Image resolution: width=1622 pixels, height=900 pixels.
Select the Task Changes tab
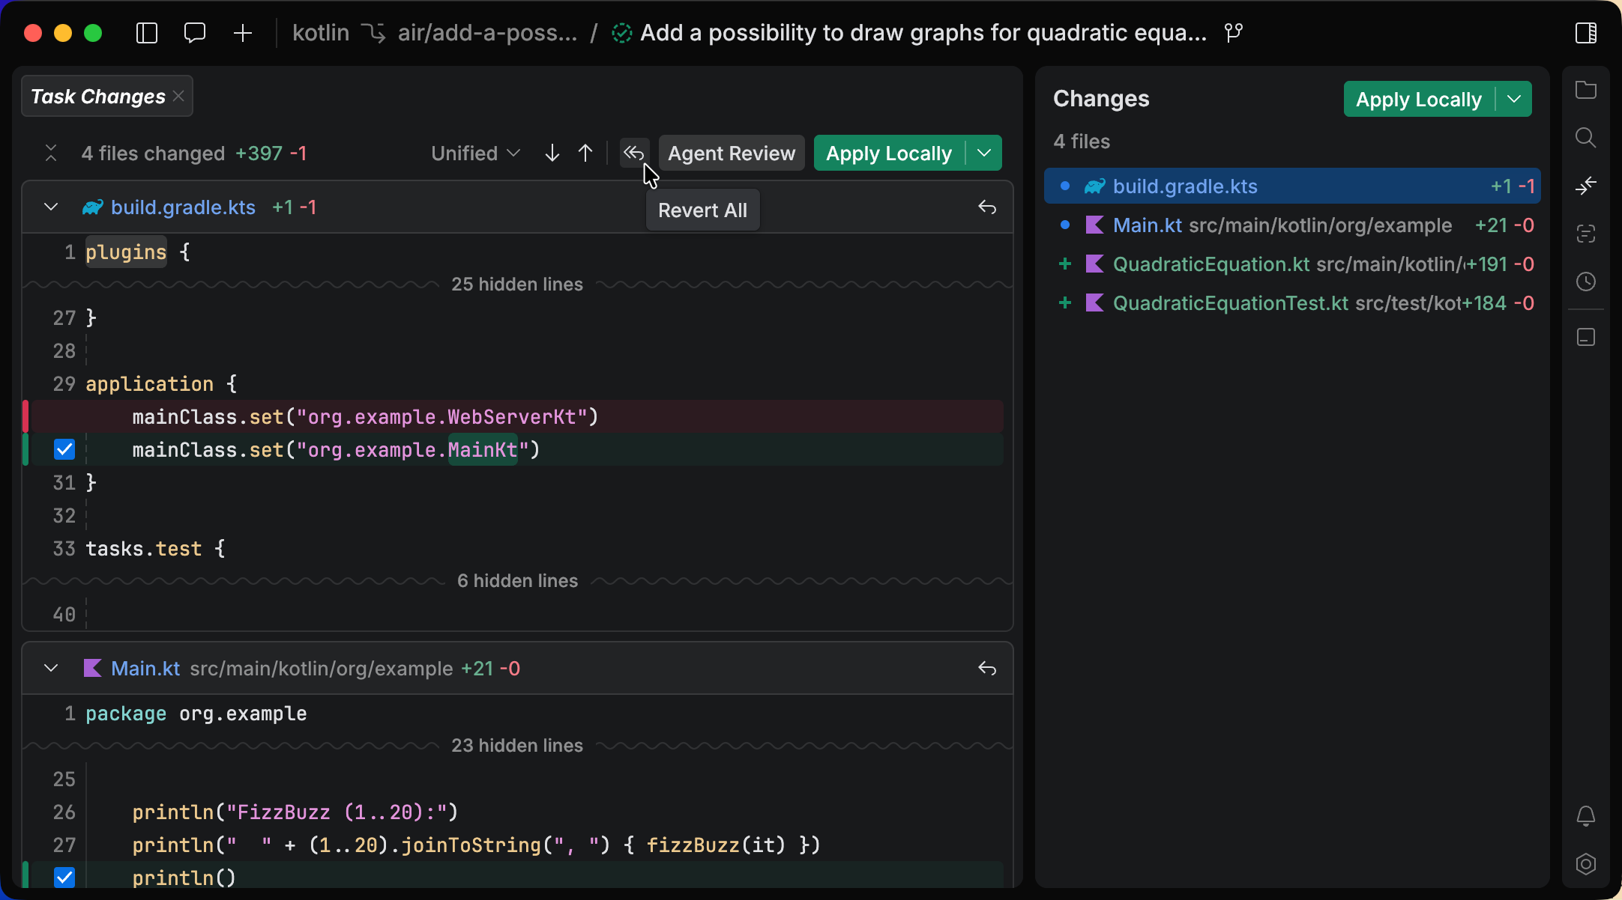(98, 97)
